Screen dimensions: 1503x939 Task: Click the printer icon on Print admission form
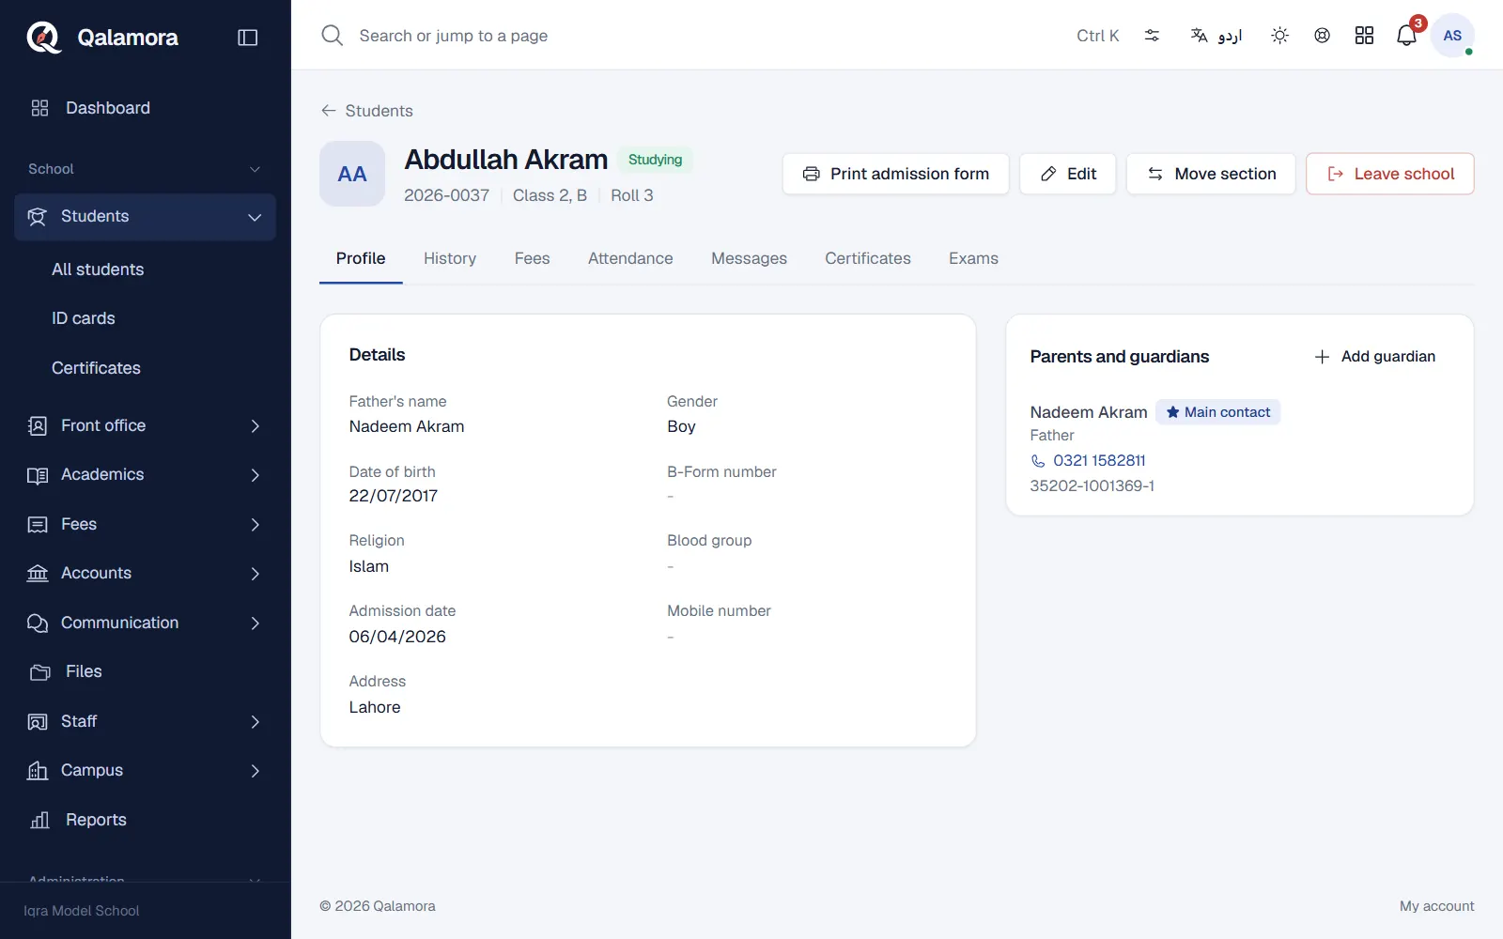[811, 174]
